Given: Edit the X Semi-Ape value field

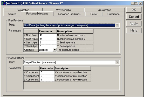Looking at the screenshot, I should point(47,43).
